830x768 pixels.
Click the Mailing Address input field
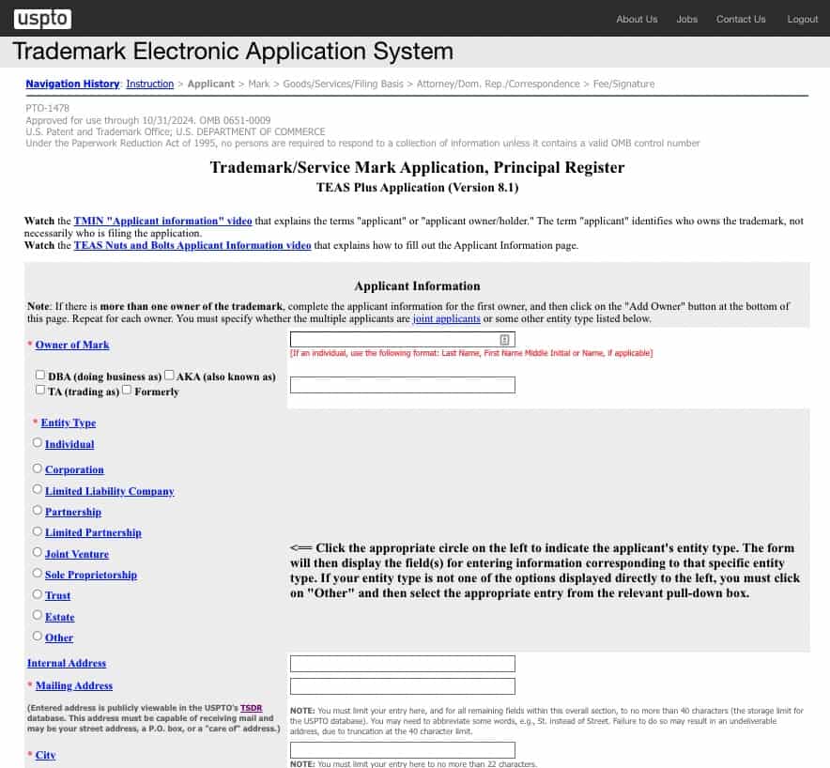tap(402, 686)
